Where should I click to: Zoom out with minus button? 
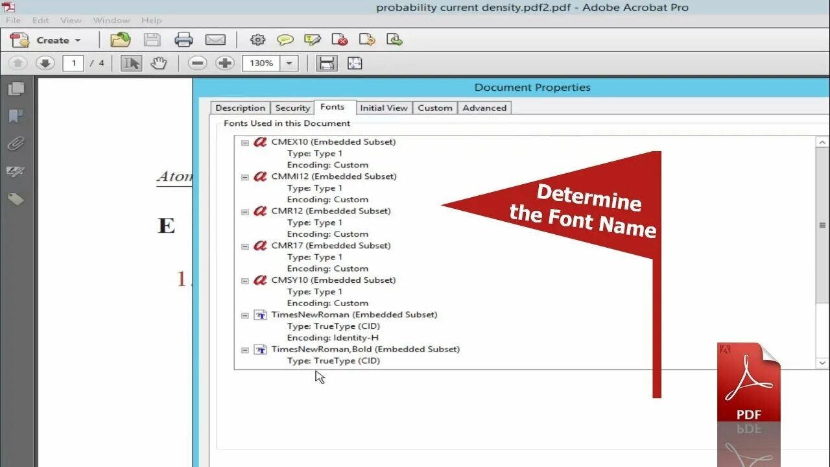[x=198, y=63]
